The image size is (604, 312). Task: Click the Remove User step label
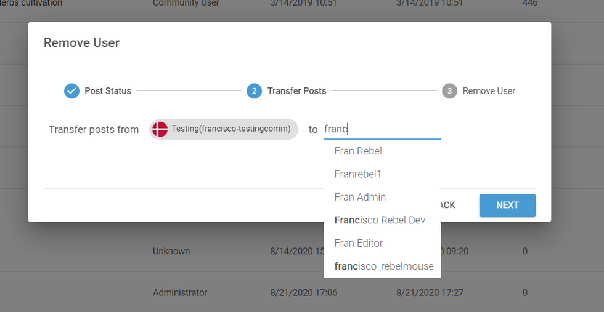[x=489, y=91]
